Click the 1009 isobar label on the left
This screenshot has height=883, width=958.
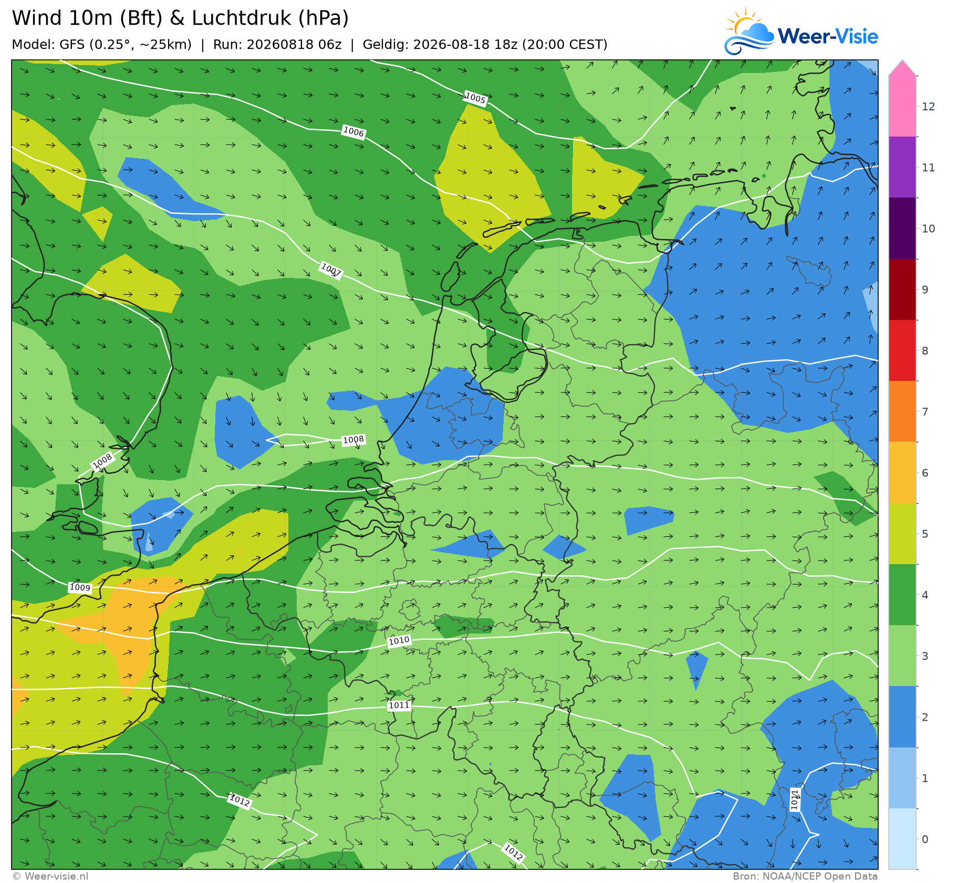click(x=80, y=587)
